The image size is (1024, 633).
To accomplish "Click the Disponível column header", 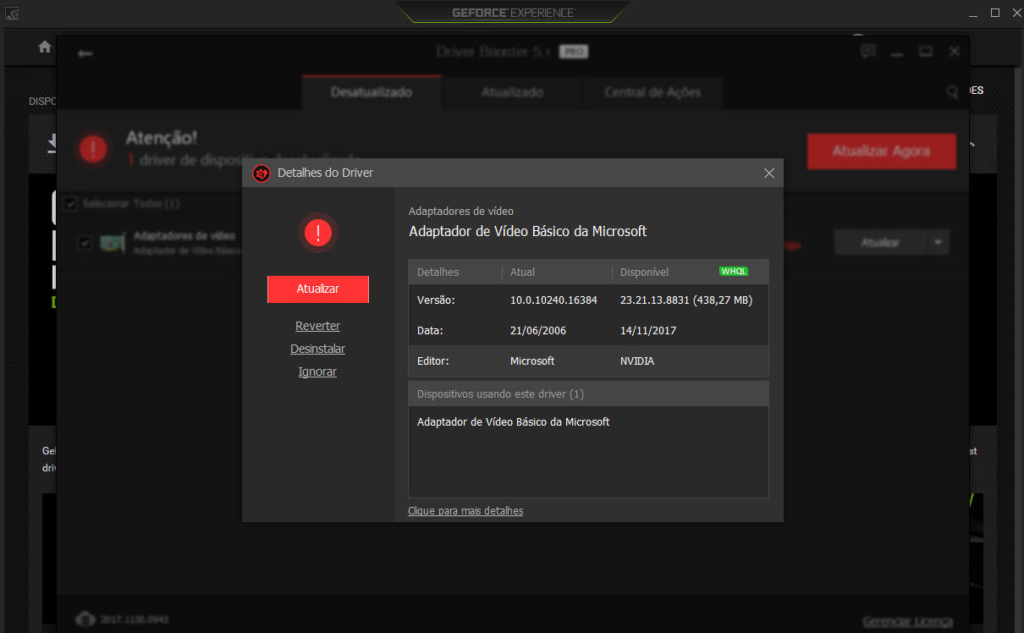I will point(645,272).
